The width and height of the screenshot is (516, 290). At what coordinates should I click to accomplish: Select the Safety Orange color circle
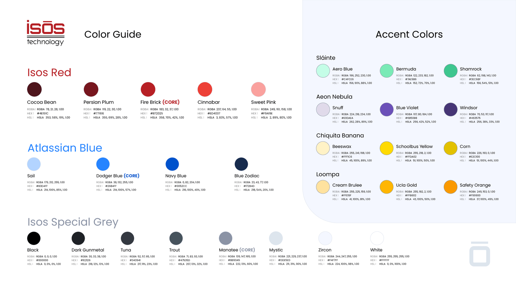[x=451, y=187]
